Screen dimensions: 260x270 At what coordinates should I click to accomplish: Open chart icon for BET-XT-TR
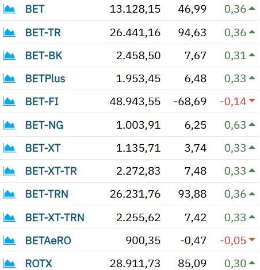(9, 171)
